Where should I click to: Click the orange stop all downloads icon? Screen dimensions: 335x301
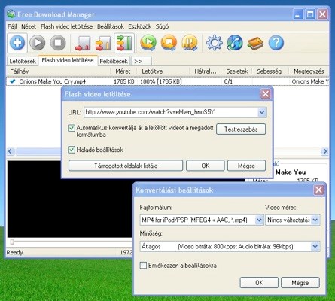169,43
